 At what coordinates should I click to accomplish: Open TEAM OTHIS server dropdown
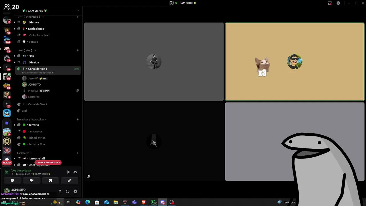(x=77, y=11)
